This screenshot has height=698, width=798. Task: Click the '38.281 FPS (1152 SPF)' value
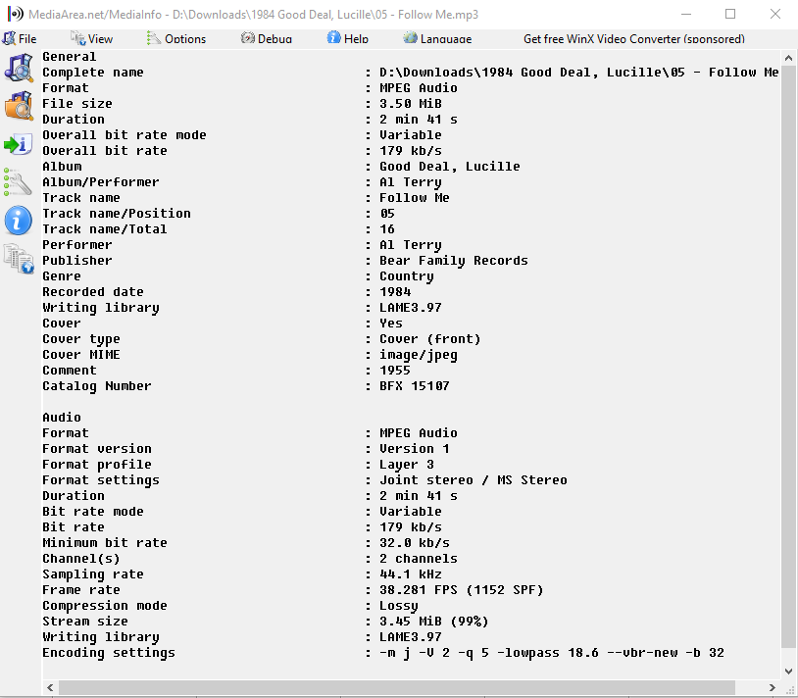tap(461, 590)
